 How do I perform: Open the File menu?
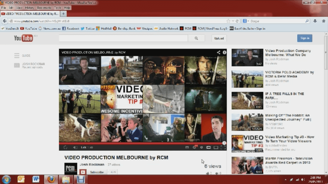[3, 8]
